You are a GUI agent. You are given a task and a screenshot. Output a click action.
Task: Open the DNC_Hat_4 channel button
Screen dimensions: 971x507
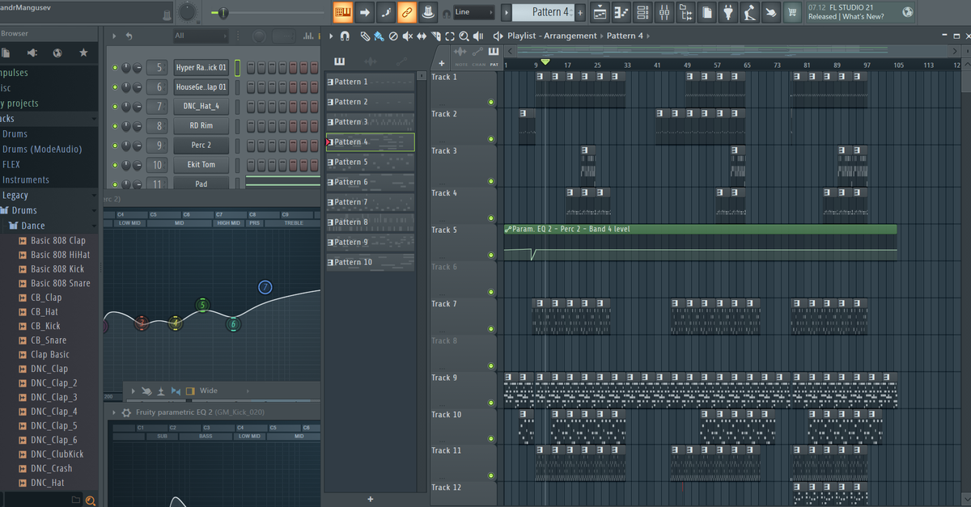(x=201, y=106)
